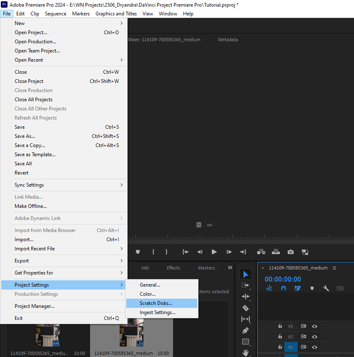
Task: Select the Pen tool
Action: (x=246, y=330)
